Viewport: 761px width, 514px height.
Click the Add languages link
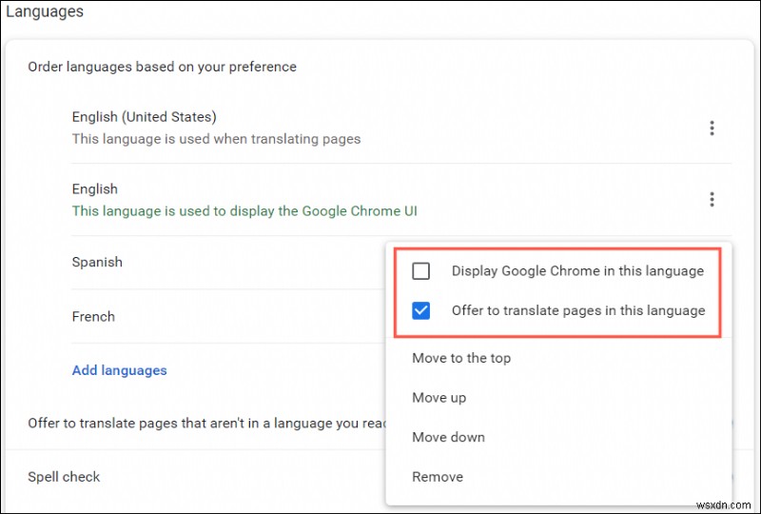coord(120,370)
